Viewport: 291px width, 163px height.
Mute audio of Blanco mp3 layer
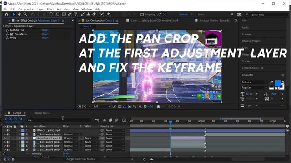coord(8,130)
